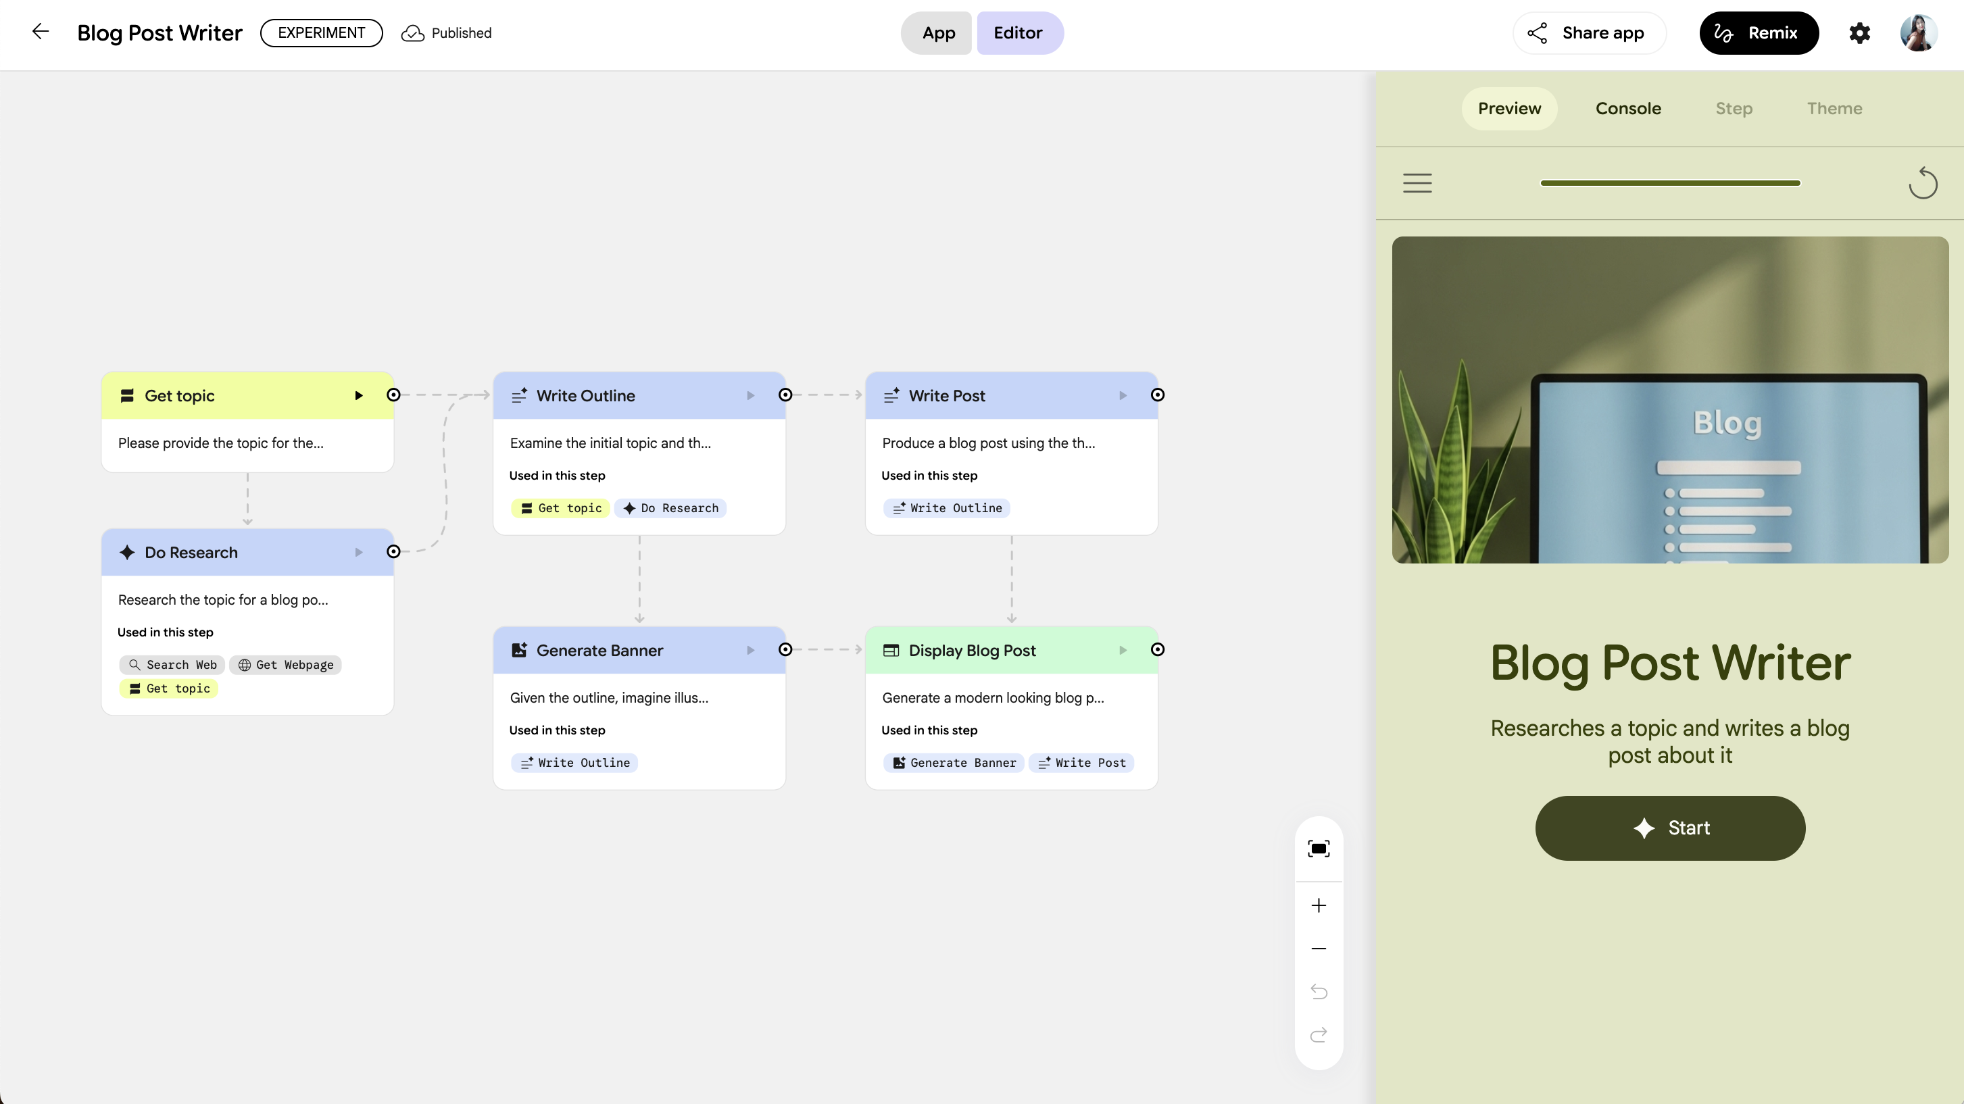Open the user profile avatar
Screen dimensions: 1964x1104
[x=1917, y=33]
